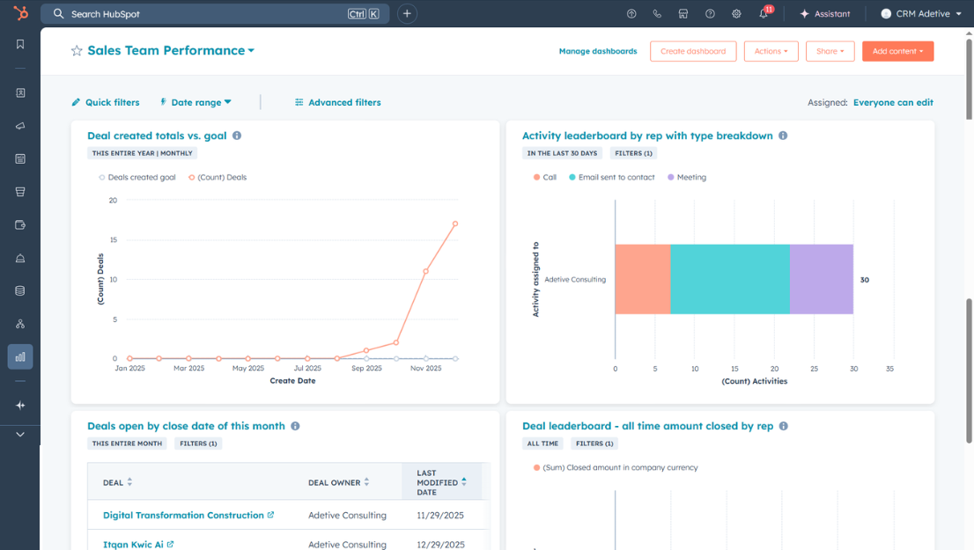Open the Share dropdown
This screenshot has width=974, height=550.
(x=830, y=51)
